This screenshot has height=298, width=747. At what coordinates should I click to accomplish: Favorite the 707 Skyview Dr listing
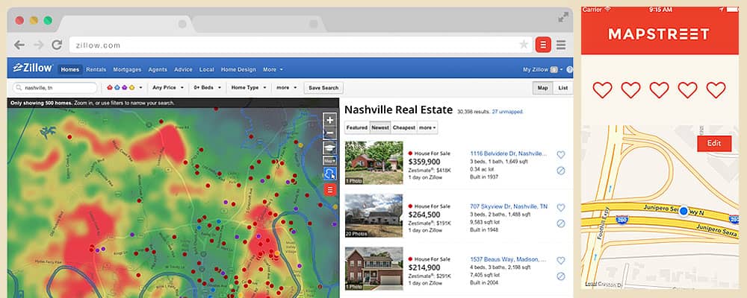point(561,208)
